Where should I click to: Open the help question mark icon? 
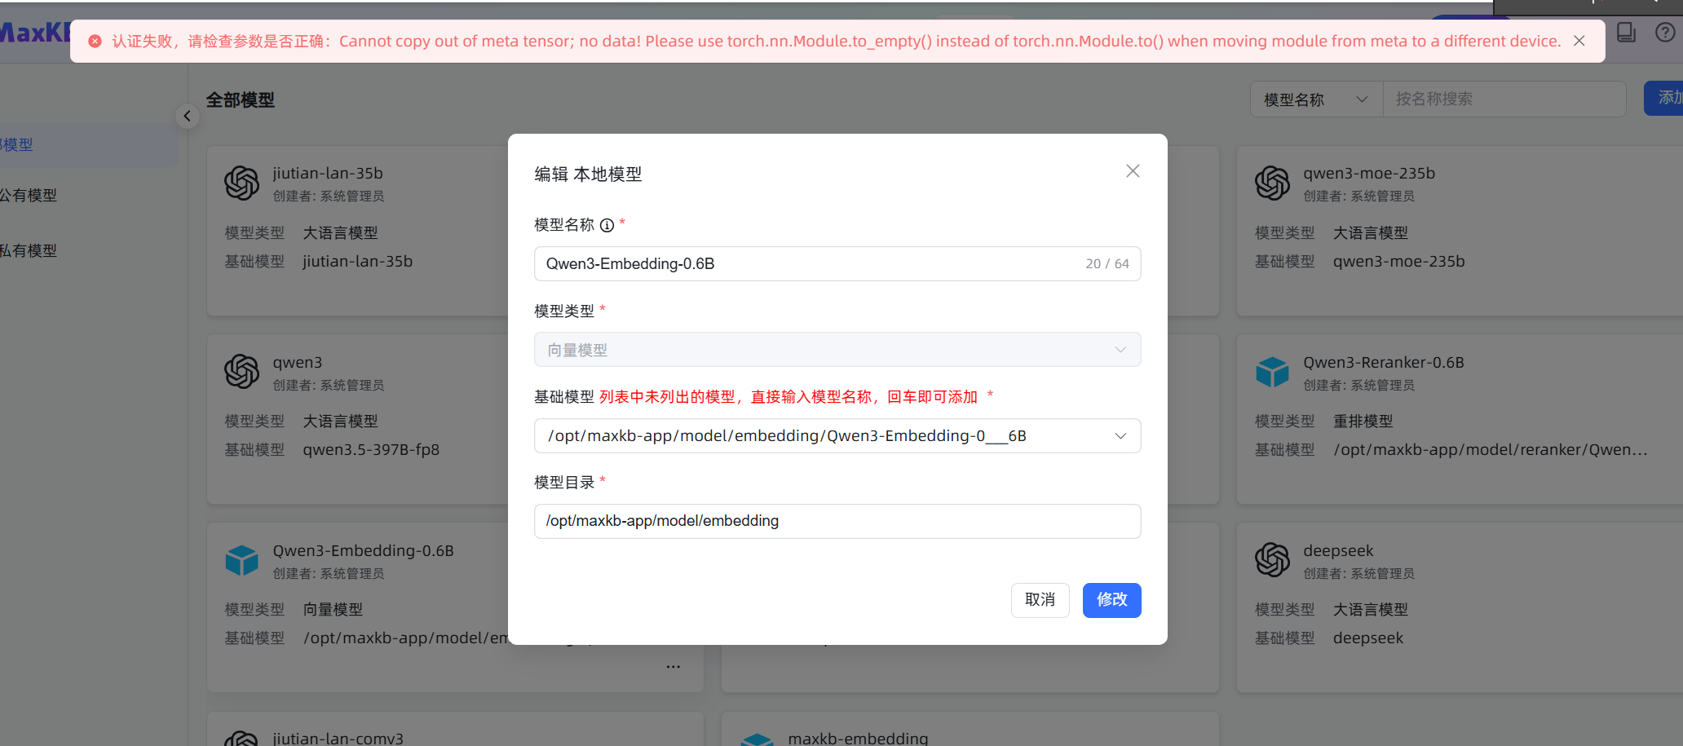pyautogui.click(x=1664, y=33)
